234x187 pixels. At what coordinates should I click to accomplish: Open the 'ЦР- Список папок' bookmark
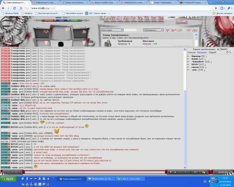[x=98, y=13]
